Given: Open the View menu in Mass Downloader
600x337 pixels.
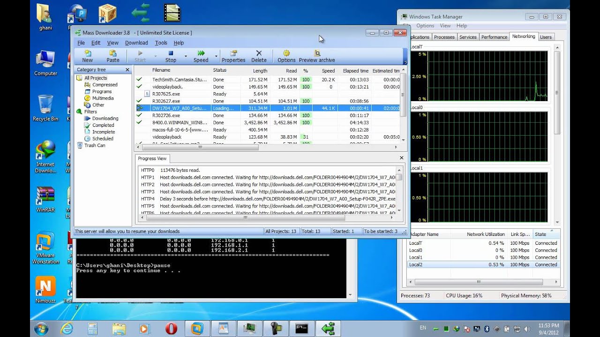Looking at the screenshot, I should click(x=112, y=43).
